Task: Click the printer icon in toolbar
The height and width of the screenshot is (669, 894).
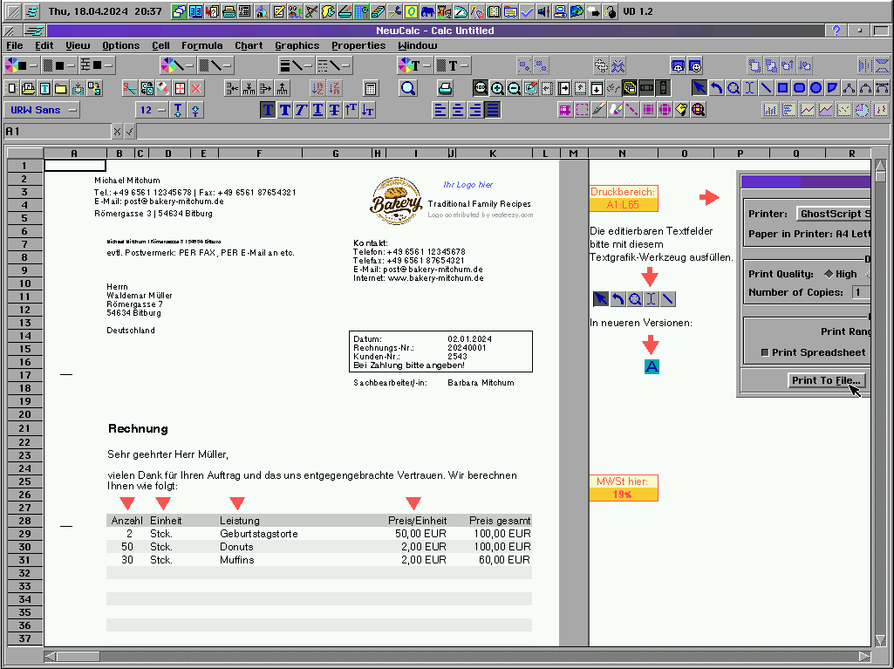Action: [x=445, y=88]
